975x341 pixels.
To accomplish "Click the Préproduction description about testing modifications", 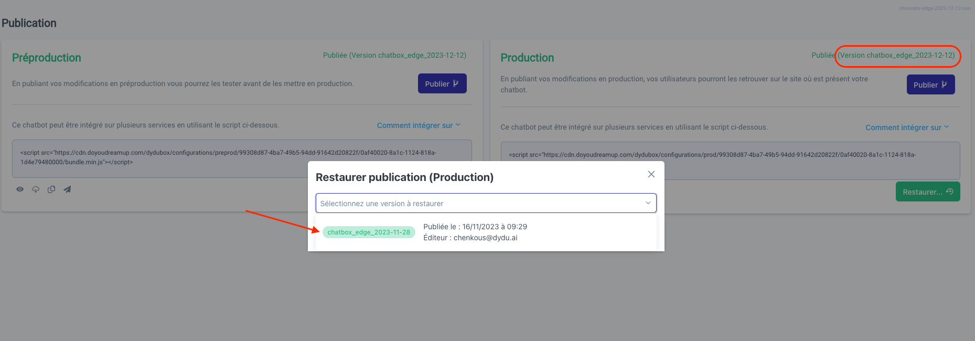I will click(x=183, y=83).
